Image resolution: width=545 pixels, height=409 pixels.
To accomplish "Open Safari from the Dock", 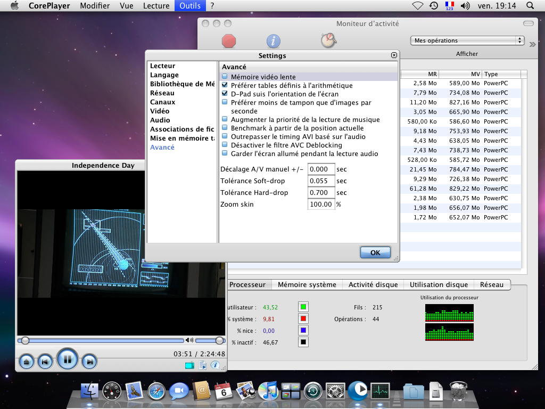I will coord(156,391).
